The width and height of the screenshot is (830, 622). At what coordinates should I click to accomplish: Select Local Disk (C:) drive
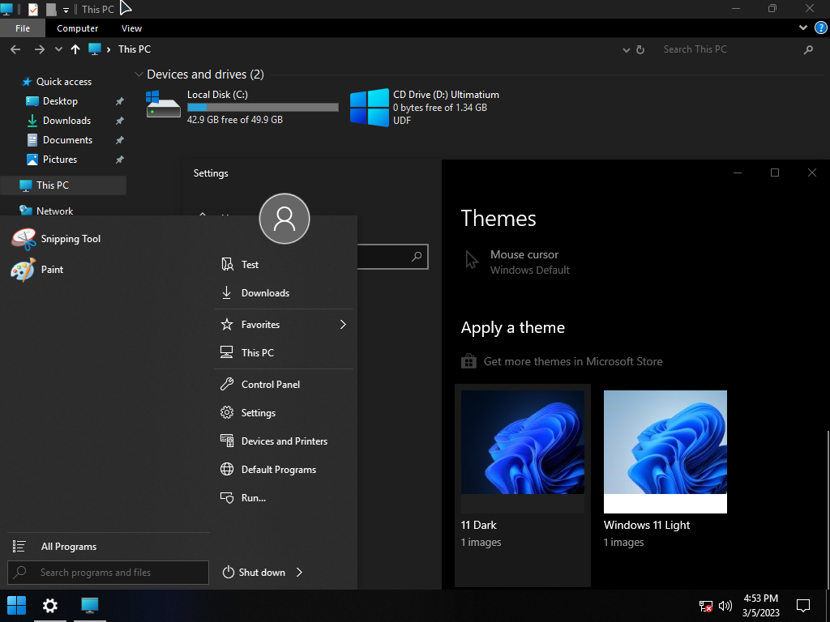(x=242, y=107)
